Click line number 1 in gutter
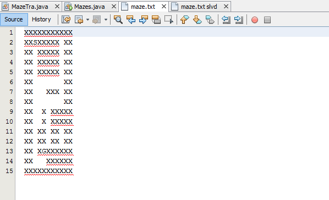The height and width of the screenshot is (200, 329). 11,32
